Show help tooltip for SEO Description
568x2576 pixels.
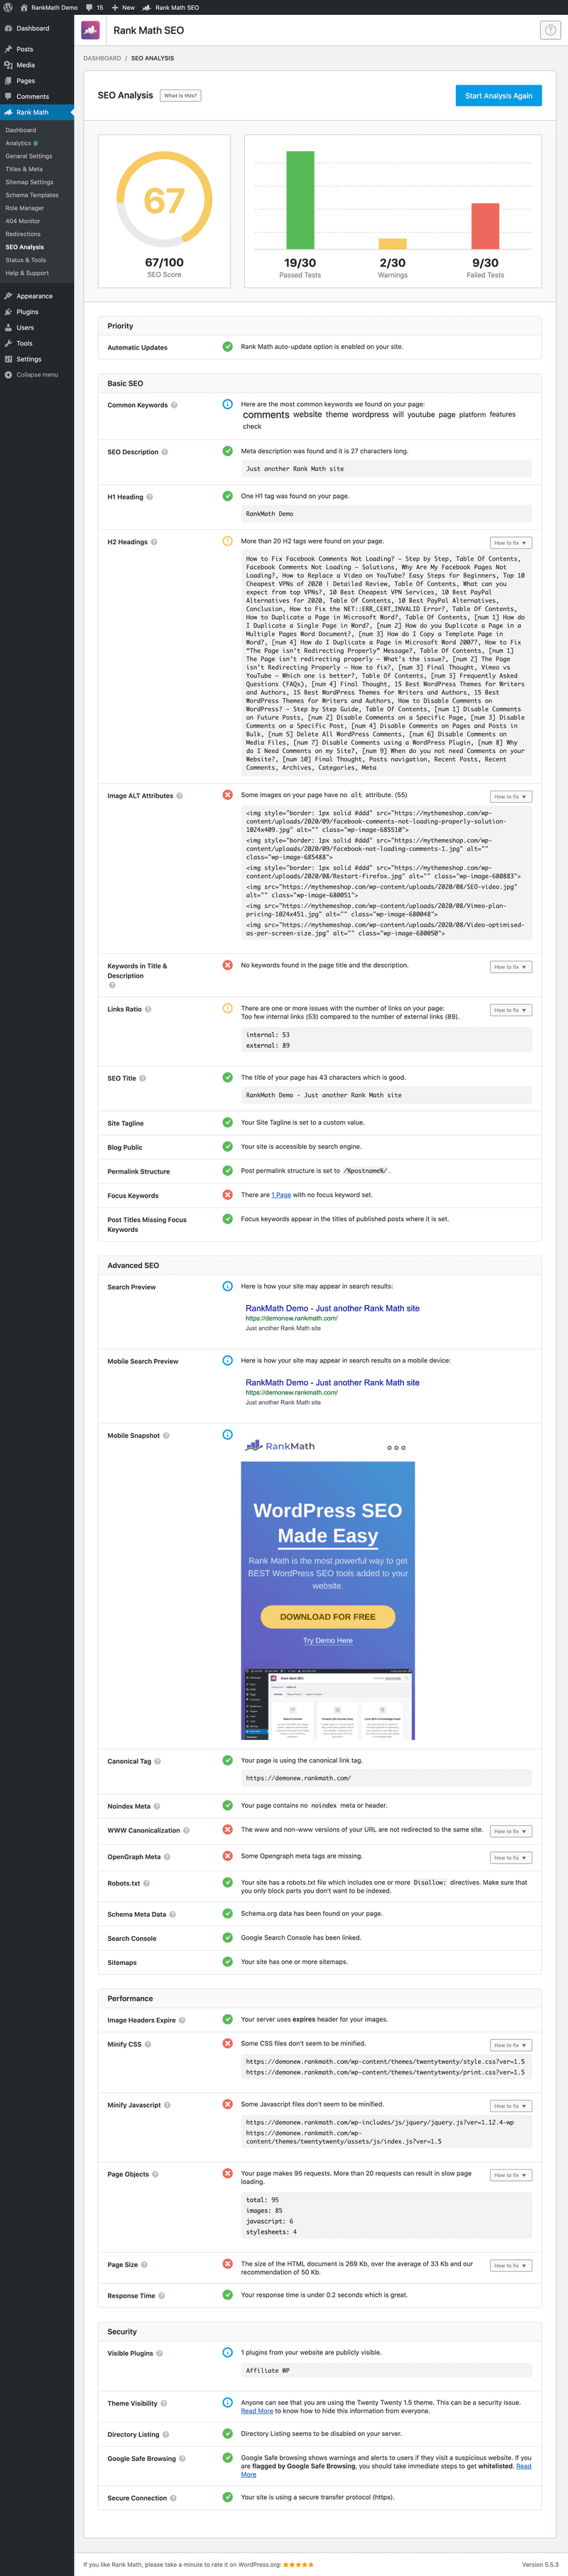pyautogui.click(x=165, y=452)
